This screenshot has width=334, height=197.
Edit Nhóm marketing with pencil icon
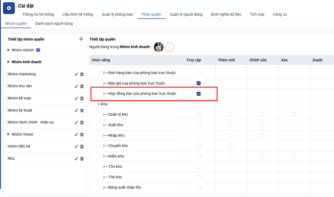pyautogui.click(x=76, y=74)
